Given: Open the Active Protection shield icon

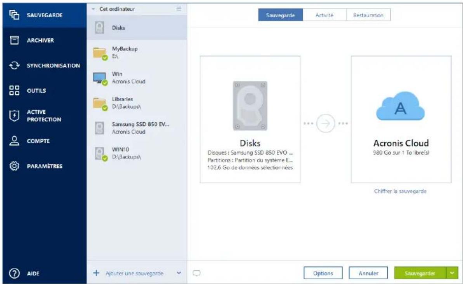Looking at the screenshot, I should (14, 116).
